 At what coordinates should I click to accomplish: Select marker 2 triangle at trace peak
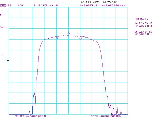tap(69, 34)
